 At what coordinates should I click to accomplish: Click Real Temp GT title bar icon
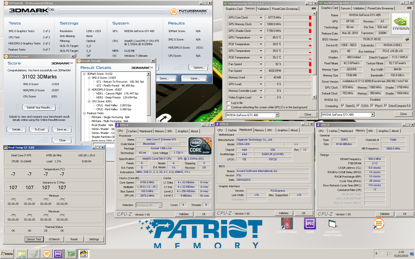(6, 147)
